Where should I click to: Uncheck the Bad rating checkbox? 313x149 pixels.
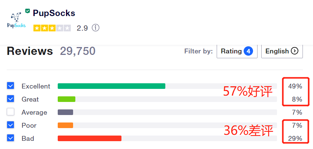point(10,138)
